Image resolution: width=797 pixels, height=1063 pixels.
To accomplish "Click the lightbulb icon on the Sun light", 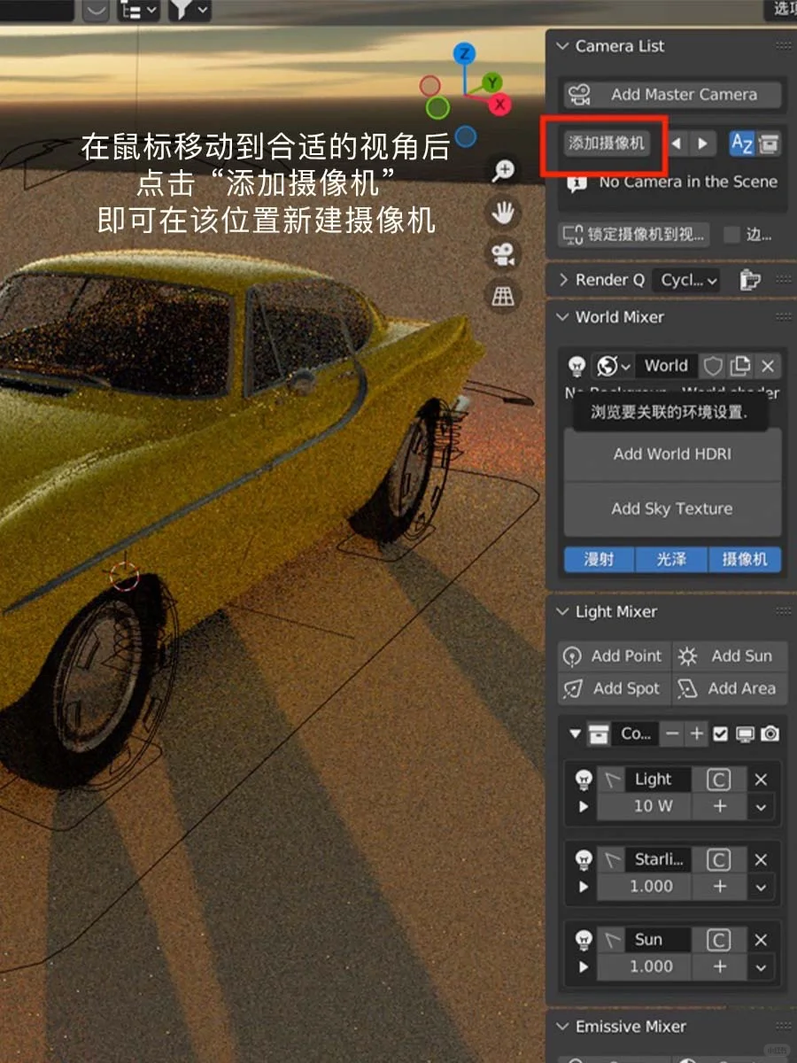I will point(582,939).
